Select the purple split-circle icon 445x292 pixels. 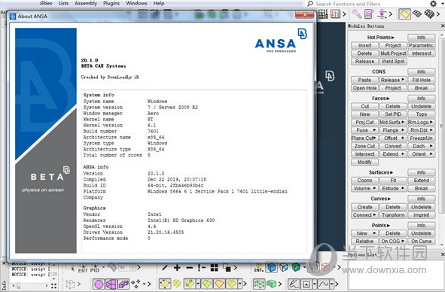pos(111,284)
